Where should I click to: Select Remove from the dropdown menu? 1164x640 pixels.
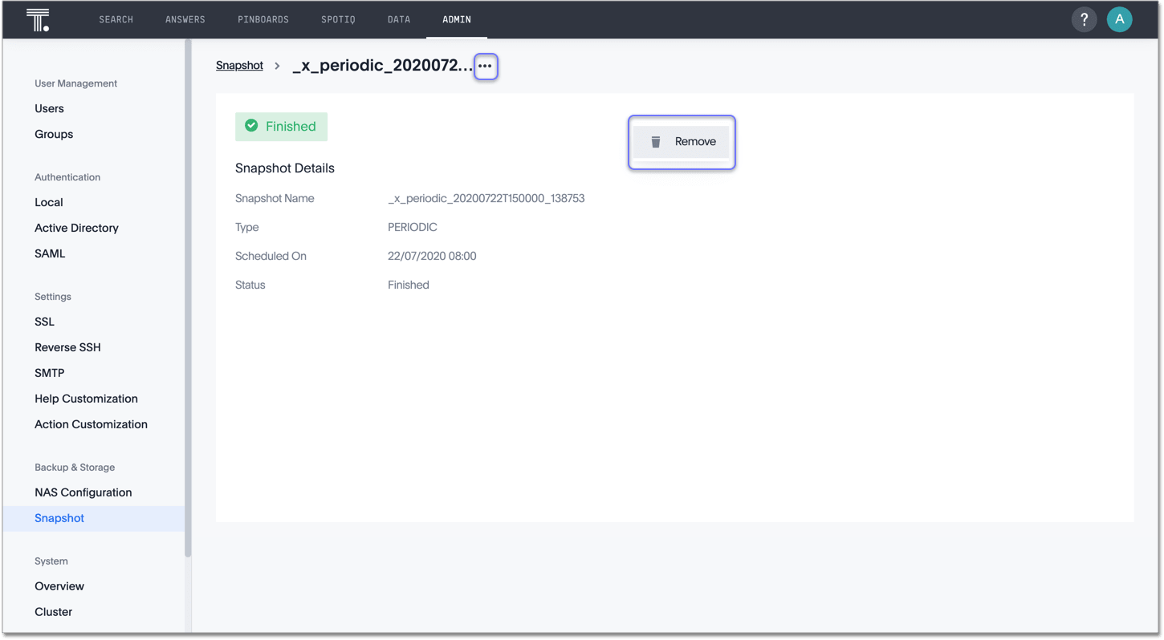point(694,142)
